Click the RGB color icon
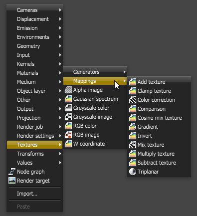This screenshot has height=216, width=197. [68, 126]
